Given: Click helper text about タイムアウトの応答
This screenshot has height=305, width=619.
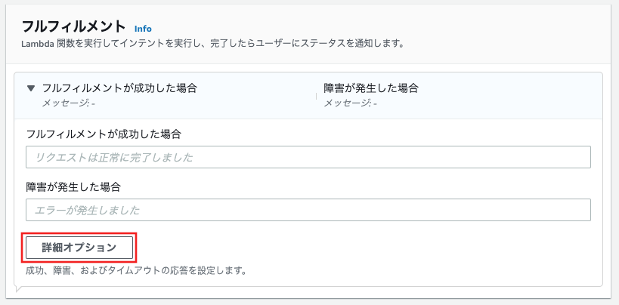Looking at the screenshot, I should coord(136,272).
